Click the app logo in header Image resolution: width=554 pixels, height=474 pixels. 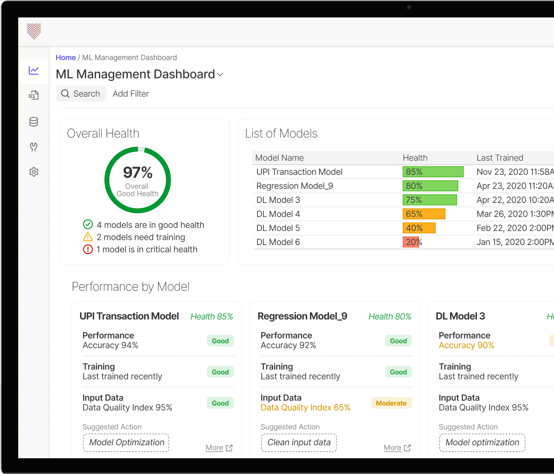pyautogui.click(x=34, y=31)
